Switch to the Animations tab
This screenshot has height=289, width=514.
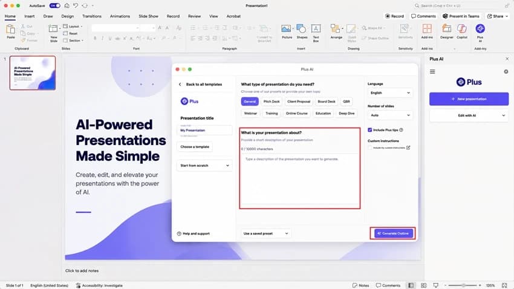point(120,16)
